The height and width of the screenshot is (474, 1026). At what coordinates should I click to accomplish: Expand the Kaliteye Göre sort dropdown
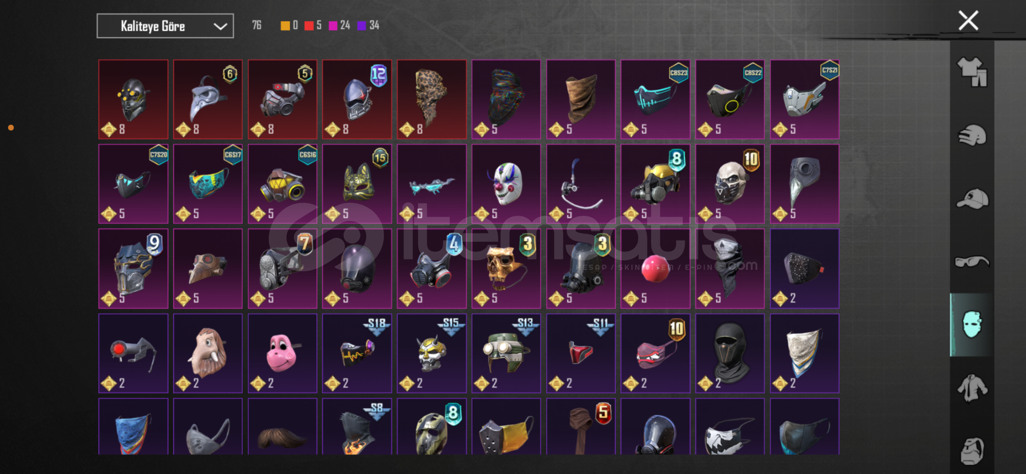(165, 26)
